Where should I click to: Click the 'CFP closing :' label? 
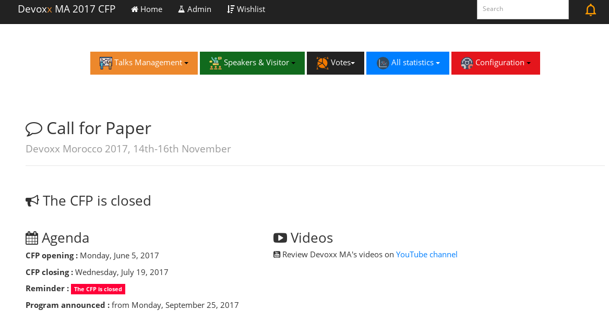pyautogui.click(x=50, y=272)
